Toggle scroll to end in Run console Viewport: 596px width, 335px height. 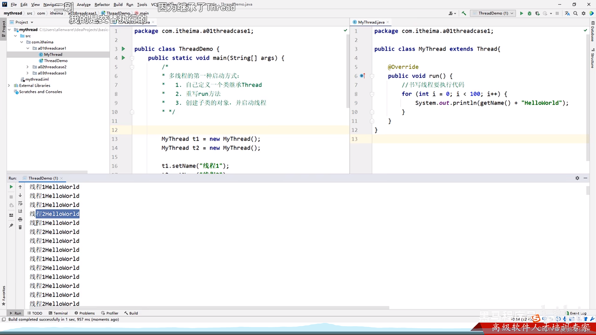(20, 211)
